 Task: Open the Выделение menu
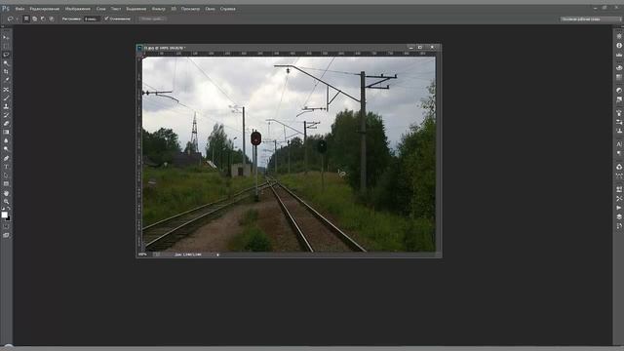tap(136, 9)
